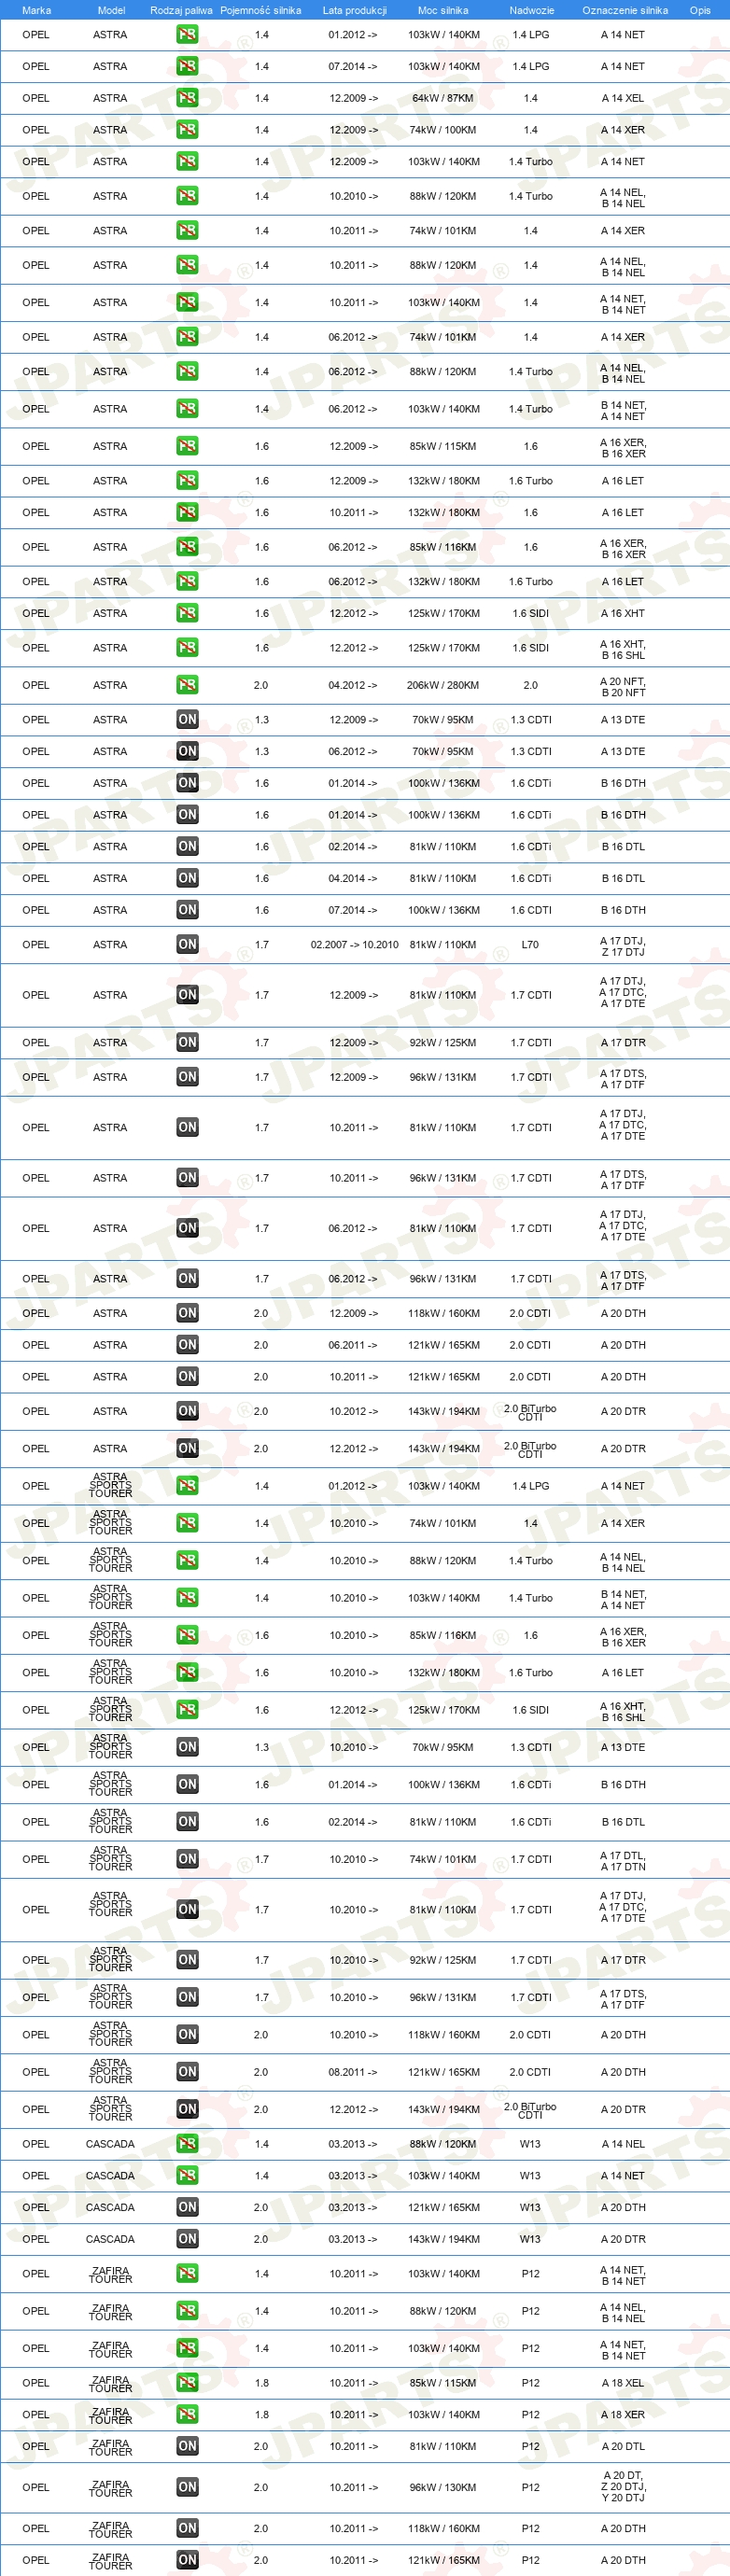The image size is (730, 2576).
Task: Click petrol icon for Sports Tourer 1.6 SIDI row
Action: pos(187,1710)
